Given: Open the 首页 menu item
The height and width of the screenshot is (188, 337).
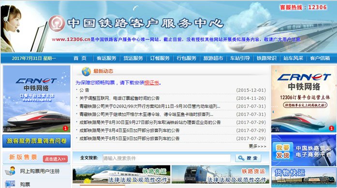Looking at the screenshot, I should (80, 58).
